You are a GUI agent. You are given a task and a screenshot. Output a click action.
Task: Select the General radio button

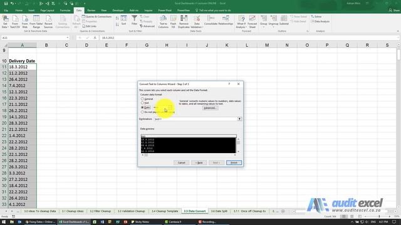[x=142, y=99]
